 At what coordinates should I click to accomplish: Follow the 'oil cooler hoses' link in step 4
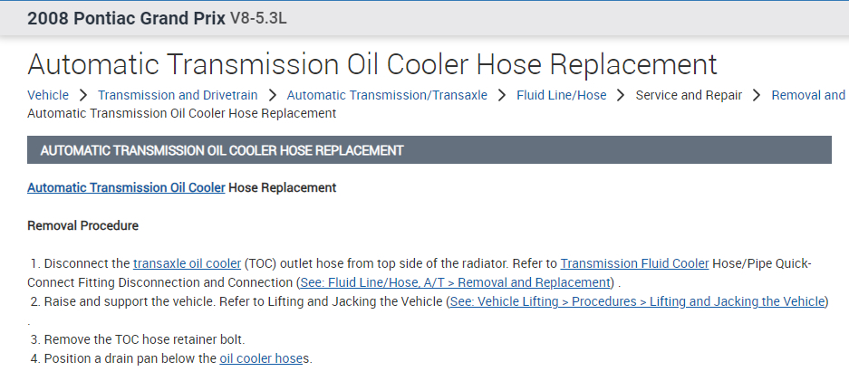(x=265, y=358)
